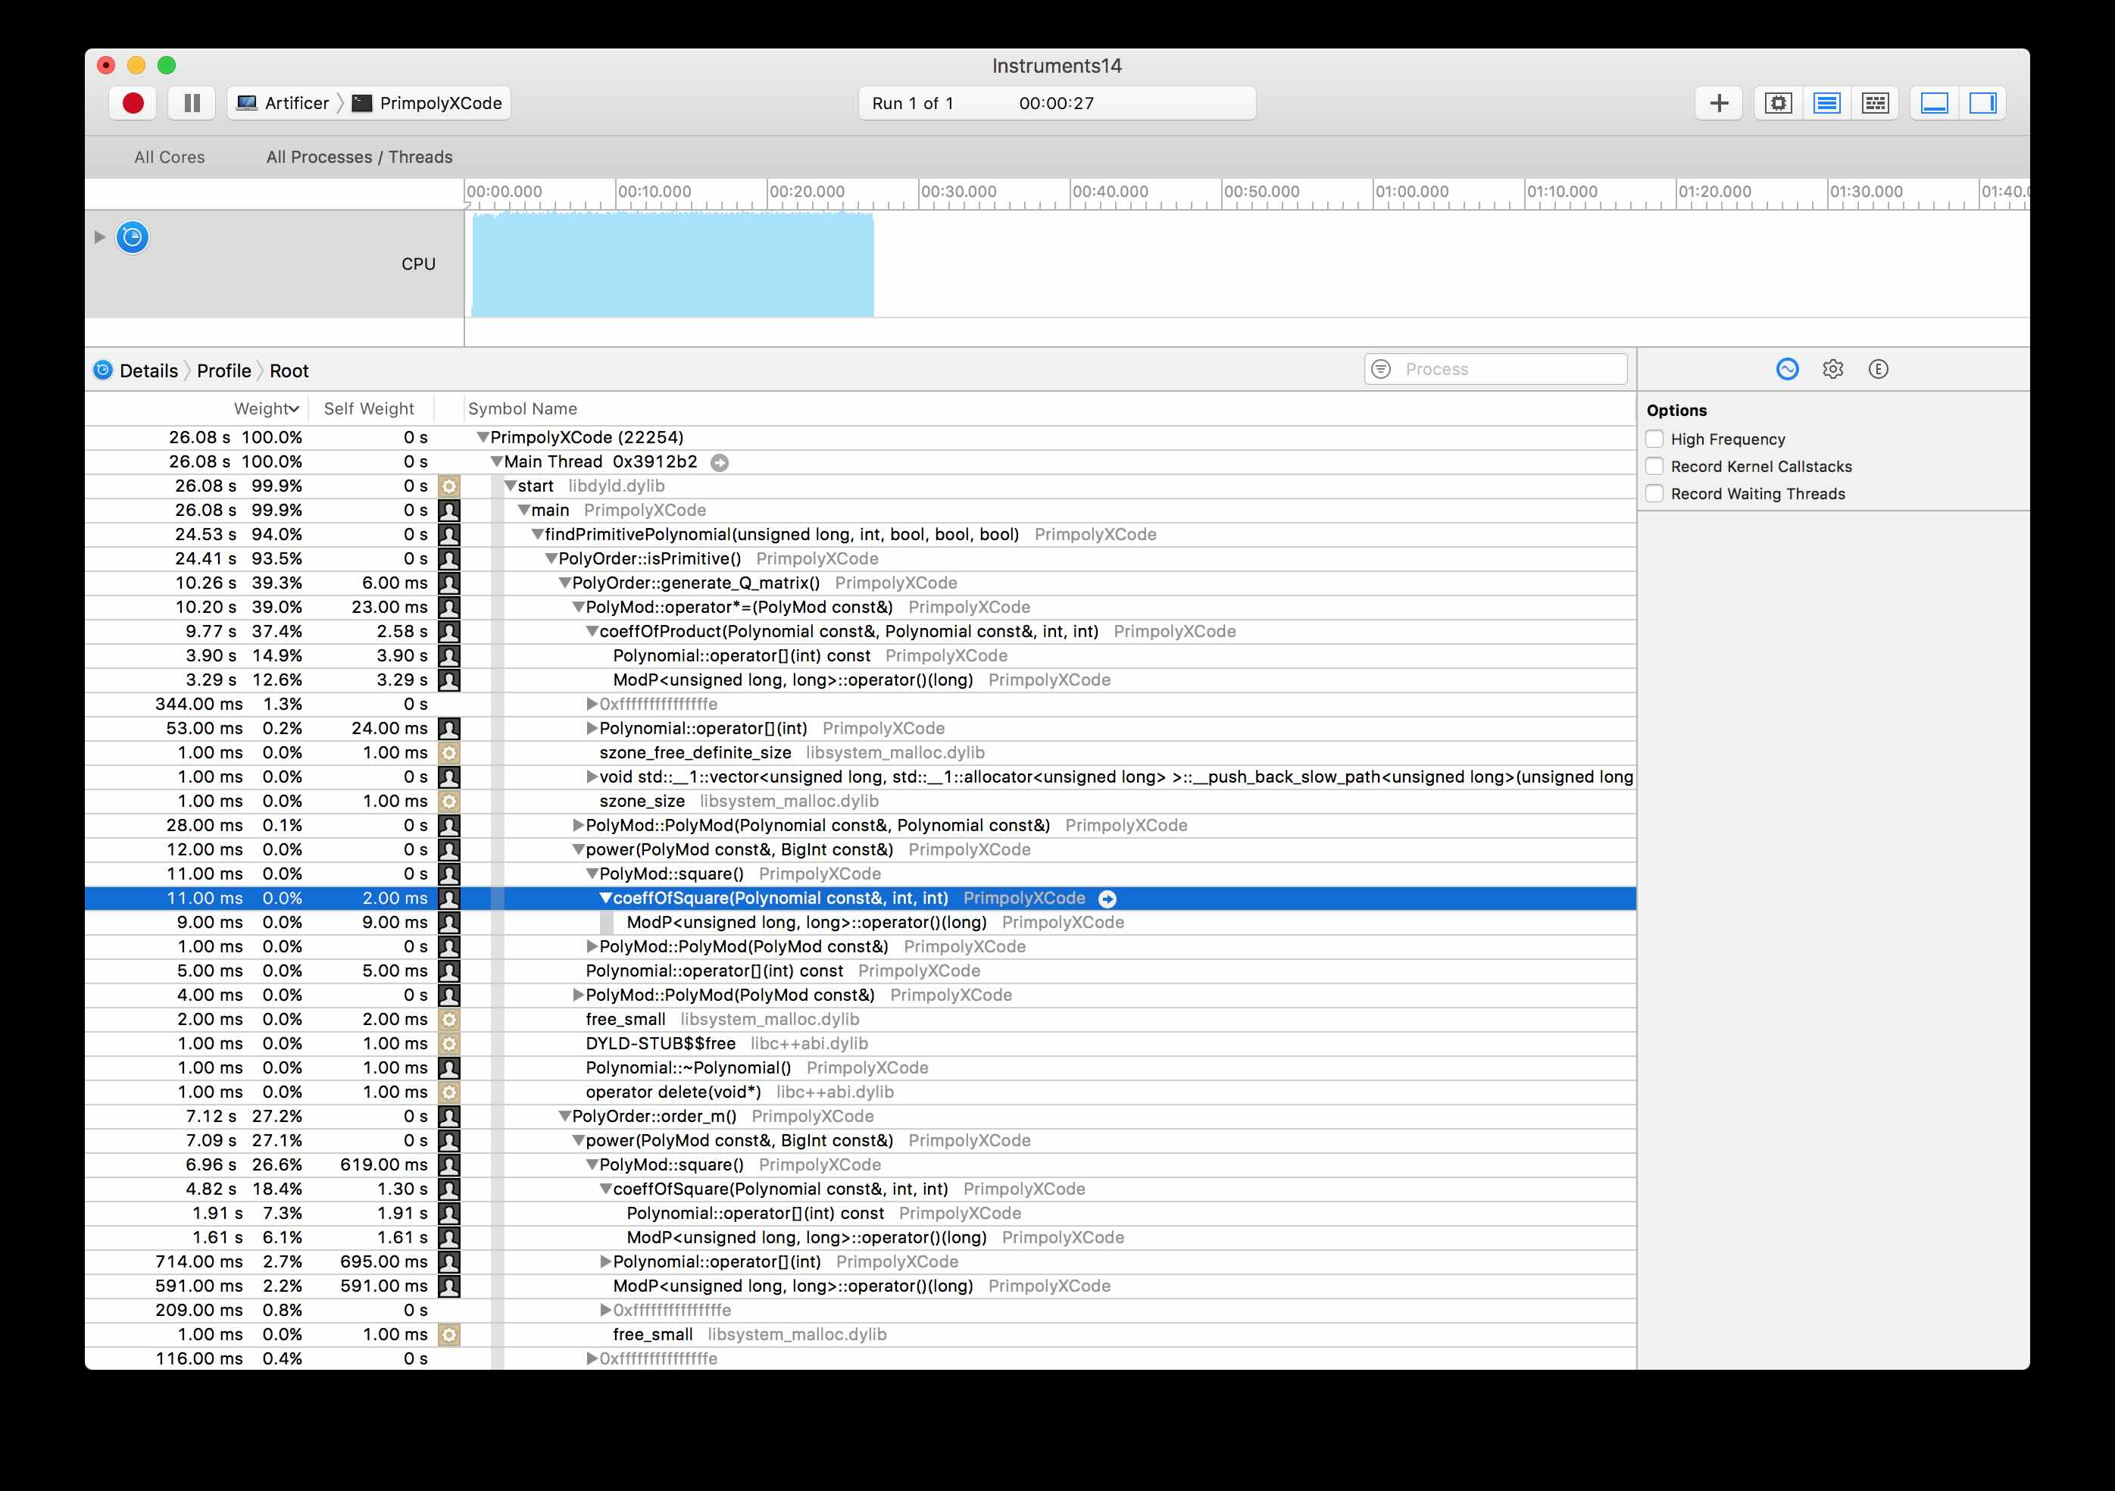Expand PolyMod::PolyMod(Polynomial const&...) row

(x=579, y=826)
